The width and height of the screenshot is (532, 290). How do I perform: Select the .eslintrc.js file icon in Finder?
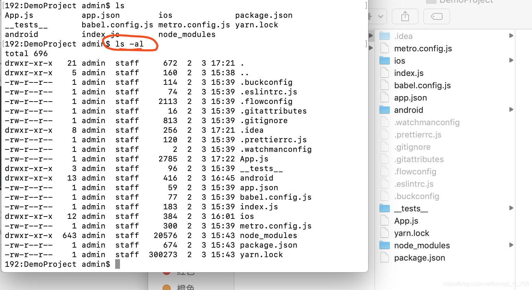tap(385, 184)
